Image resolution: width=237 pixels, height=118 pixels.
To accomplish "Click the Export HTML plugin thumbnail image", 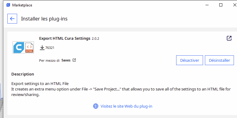I will click(23, 47).
